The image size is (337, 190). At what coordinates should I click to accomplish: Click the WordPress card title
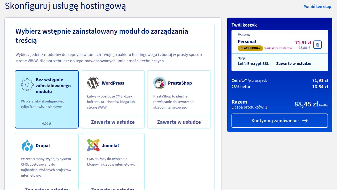coord(113,83)
